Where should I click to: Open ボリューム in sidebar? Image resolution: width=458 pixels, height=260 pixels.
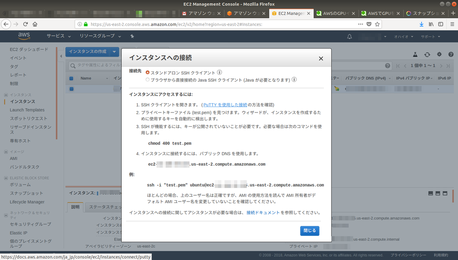pyautogui.click(x=20, y=185)
